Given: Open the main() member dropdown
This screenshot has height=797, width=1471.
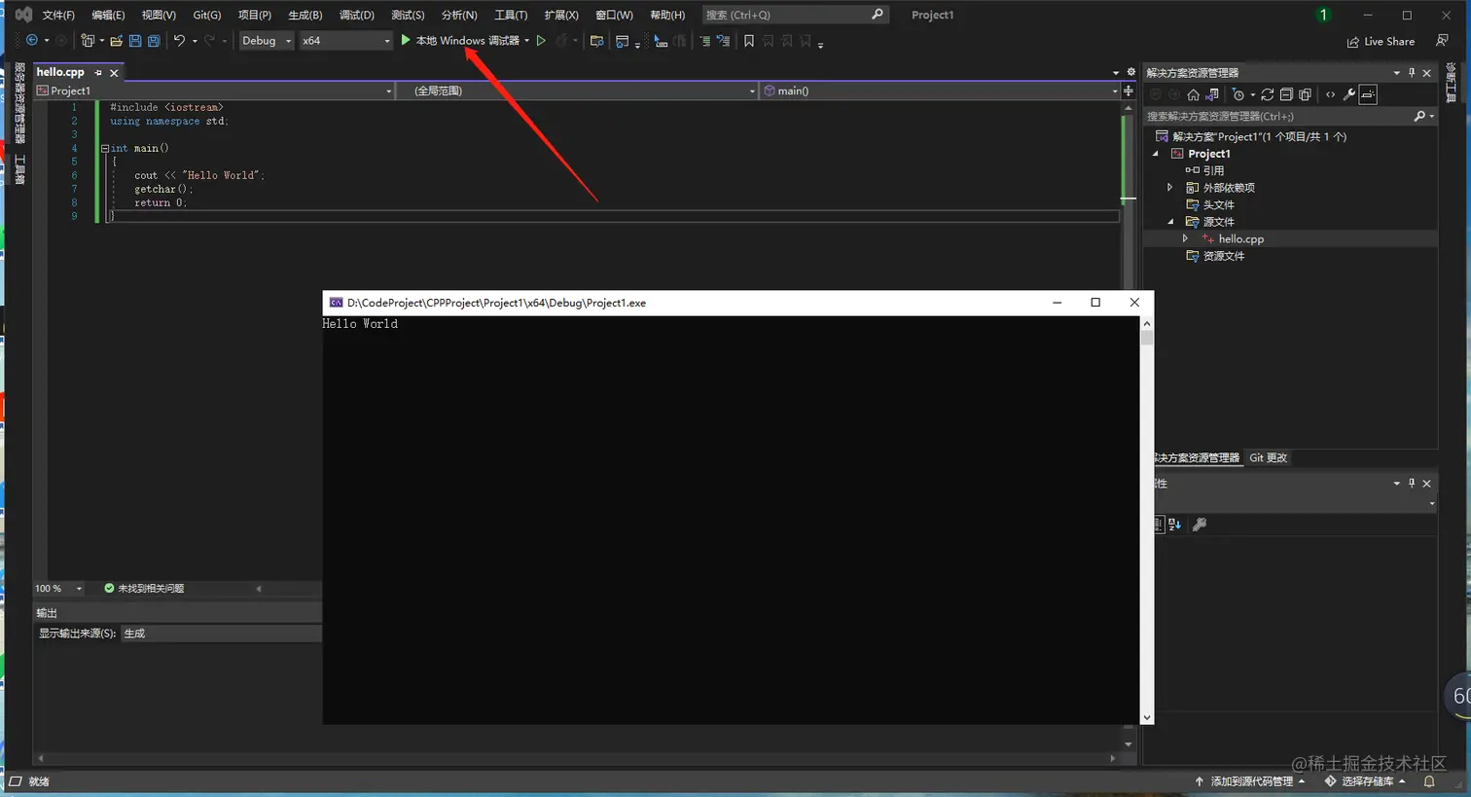Looking at the screenshot, I should pyautogui.click(x=940, y=91).
